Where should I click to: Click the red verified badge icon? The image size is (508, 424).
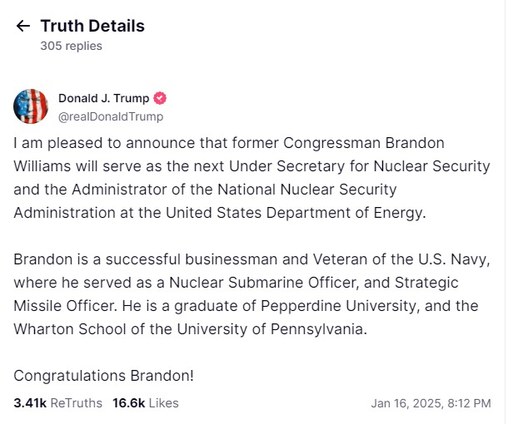161,98
